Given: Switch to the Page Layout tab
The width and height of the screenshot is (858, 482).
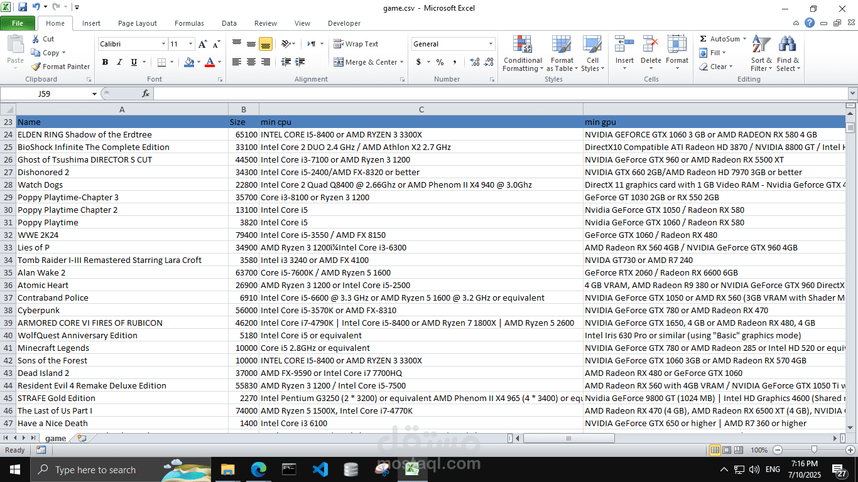Looking at the screenshot, I should tap(138, 23).
